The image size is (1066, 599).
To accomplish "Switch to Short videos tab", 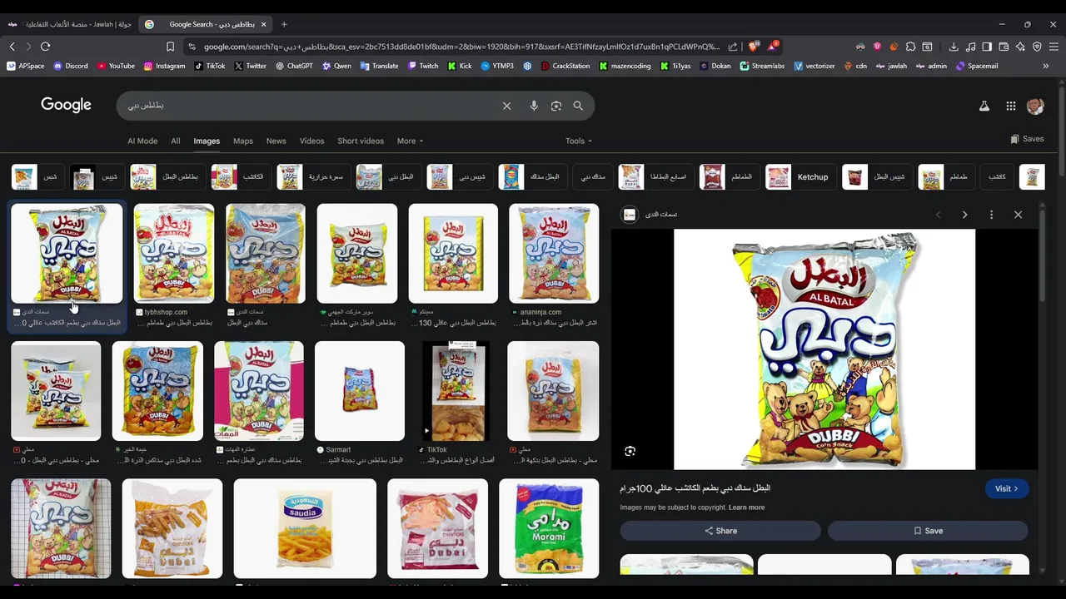I will [x=361, y=141].
